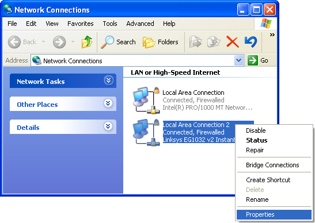
Task: Open the Forward history dropdown arrow
Action: coord(73,42)
